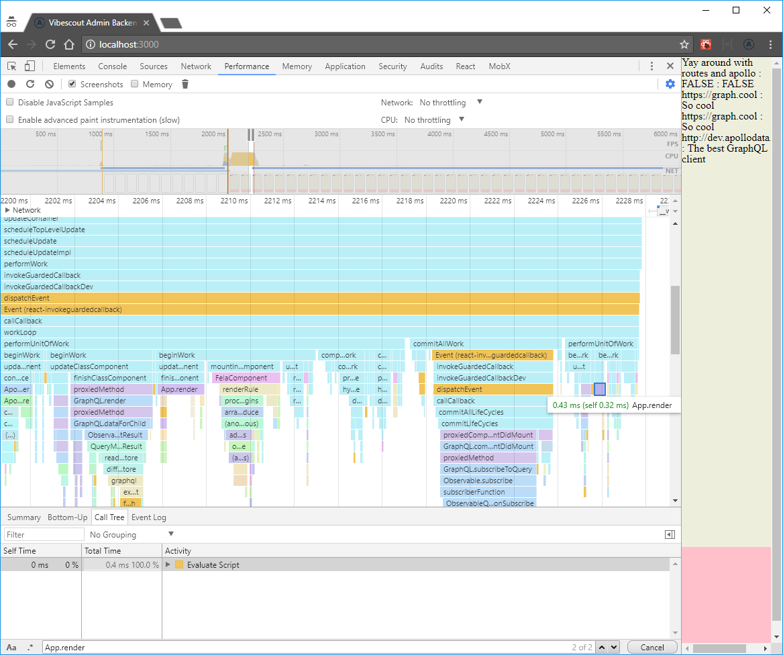Sort by Self Time column header
The height and width of the screenshot is (655, 783).
[40, 550]
